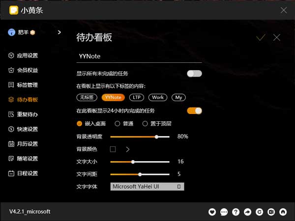Select the LTP tag pill
The height and width of the screenshot is (221, 295).
click(x=137, y=97)
